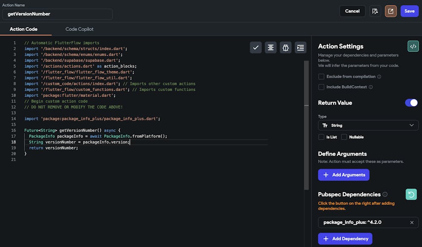Select the Action Code tab

point(24,29)
